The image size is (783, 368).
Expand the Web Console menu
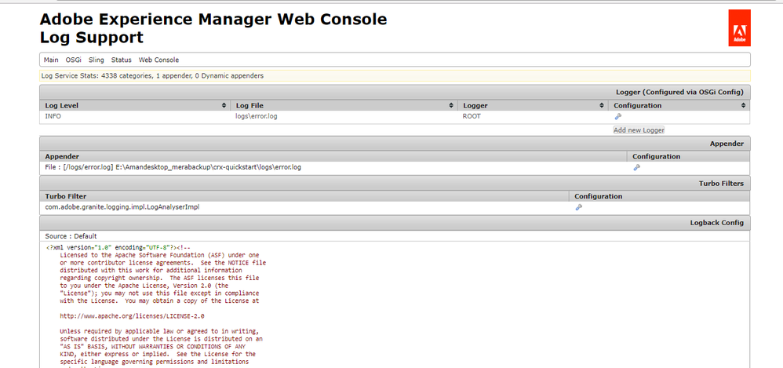click(158, 60)
